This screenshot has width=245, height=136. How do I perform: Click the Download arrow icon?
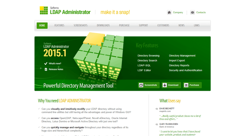165,85
